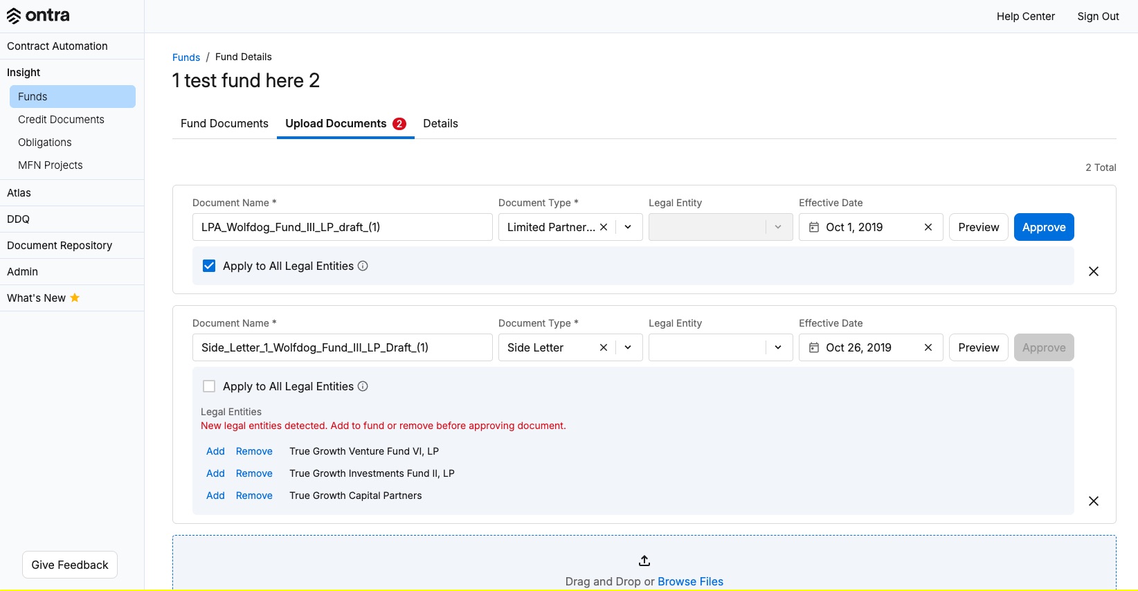
Task: Uncheck Apply to All Legal Entities for LPA document
Action: pyautogui.click(x=209, y=266)
